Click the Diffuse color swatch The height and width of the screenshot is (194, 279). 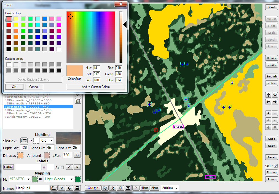tap(20, 155)
